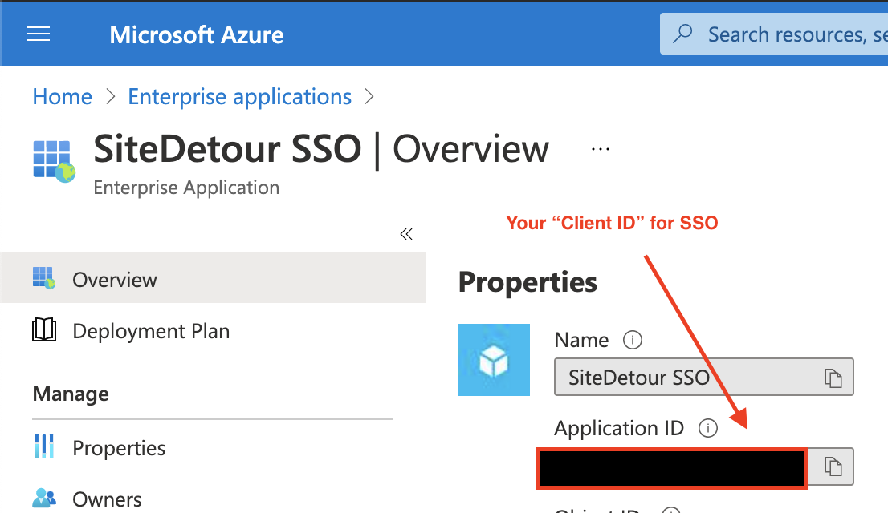Show Application ID info tooltip icon
Viewport: 888px width, 513px height.
[x=707, y=428]
